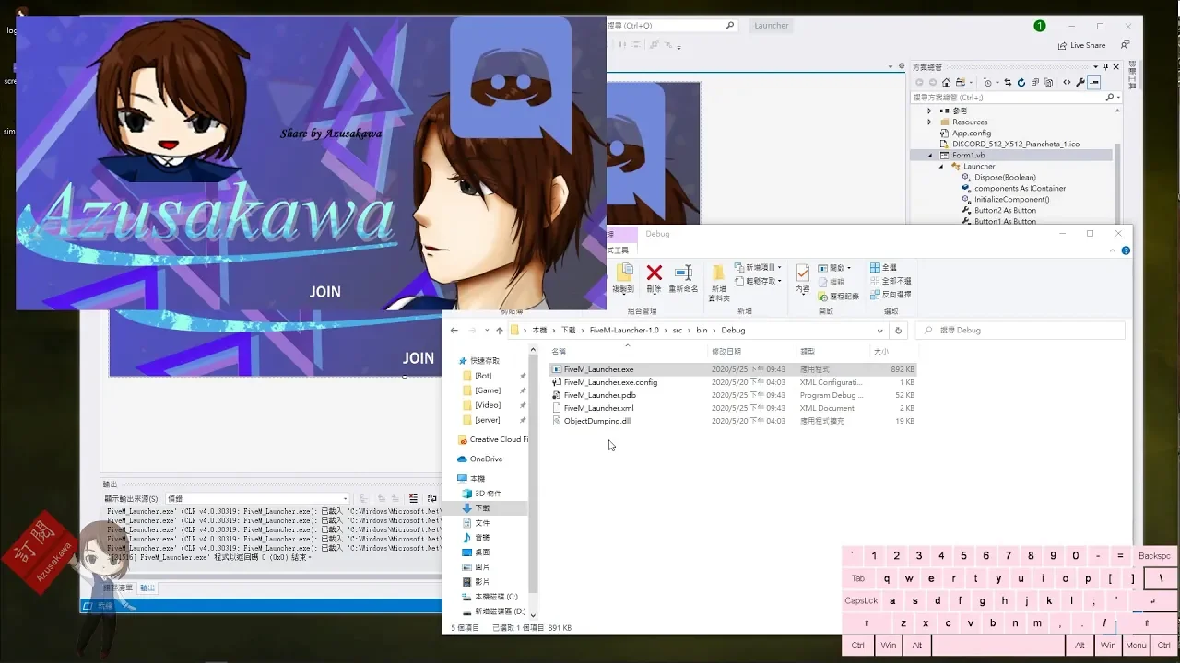Toggle CapsLck on the on-screen keyboard
1180x663 pixels.
(x=861, y=601)
